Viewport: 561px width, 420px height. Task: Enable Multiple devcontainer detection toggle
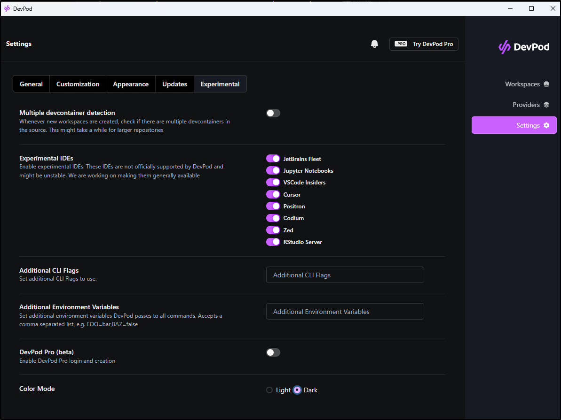click(273, 113)
